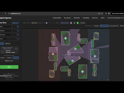Select Layout A
Image resolution: width=124 pixels, height=93 pixels.
pos(3,58)
